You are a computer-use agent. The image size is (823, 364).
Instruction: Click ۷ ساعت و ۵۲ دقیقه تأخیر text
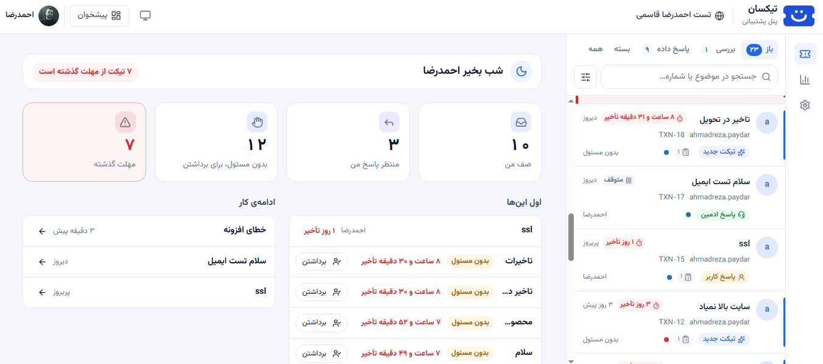(400, 322)
